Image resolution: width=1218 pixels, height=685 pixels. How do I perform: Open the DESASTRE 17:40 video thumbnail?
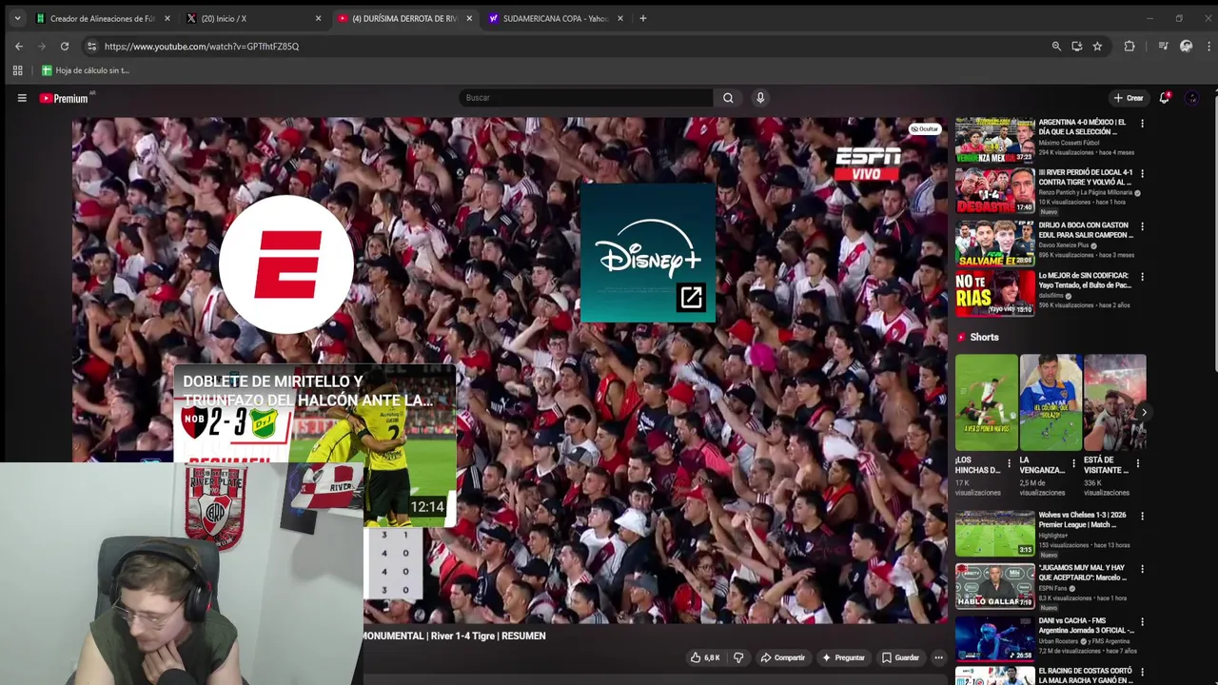[994, 190]
